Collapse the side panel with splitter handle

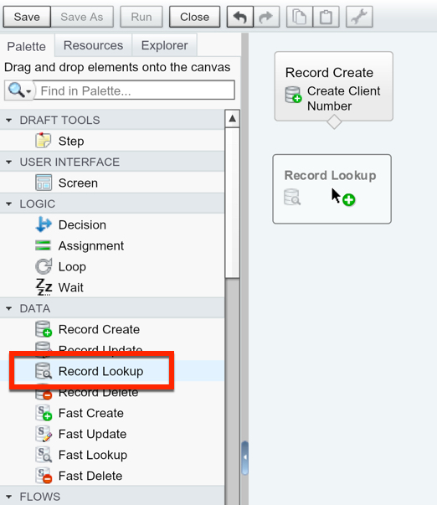[x=245, y=457]
